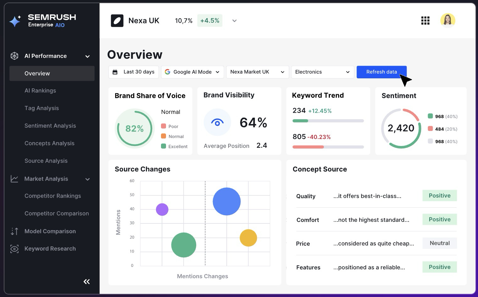
Task: Click the Google icon in AI Mode filter
Action: tap(167, 72)
